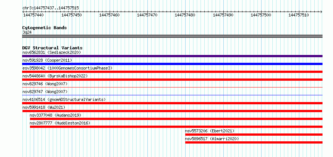The image size is (333, 157).
Task: Click the nsv5991418 (Wu2021) label
Action: pos(44,107)
